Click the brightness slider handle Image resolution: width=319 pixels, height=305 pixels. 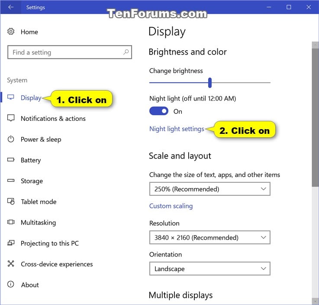click(210, 83)
